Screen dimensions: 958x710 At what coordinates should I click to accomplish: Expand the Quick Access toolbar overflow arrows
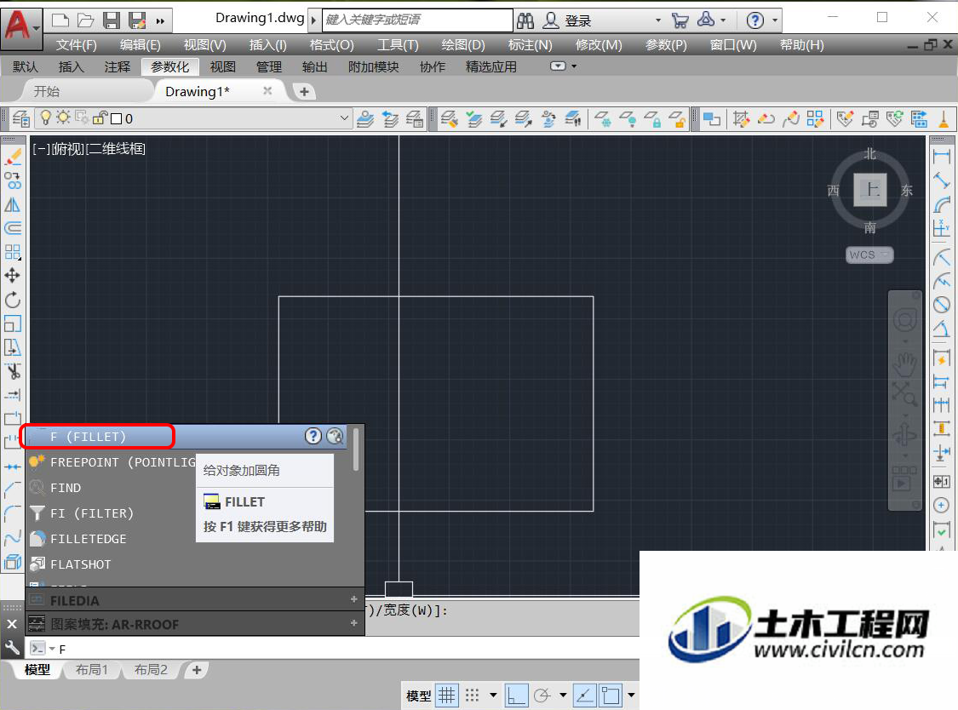(160, 21)
